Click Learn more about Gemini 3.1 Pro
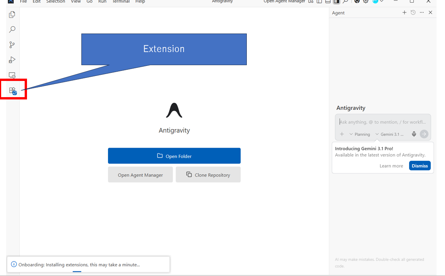The image size is (445, 276). 391,166
